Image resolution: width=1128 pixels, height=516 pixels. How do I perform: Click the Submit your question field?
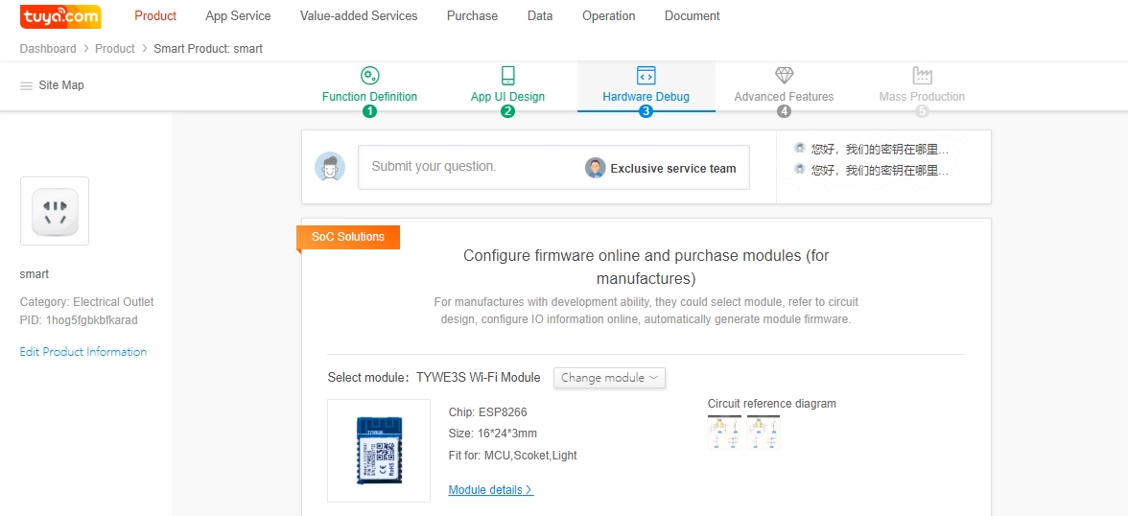point(554,168)
